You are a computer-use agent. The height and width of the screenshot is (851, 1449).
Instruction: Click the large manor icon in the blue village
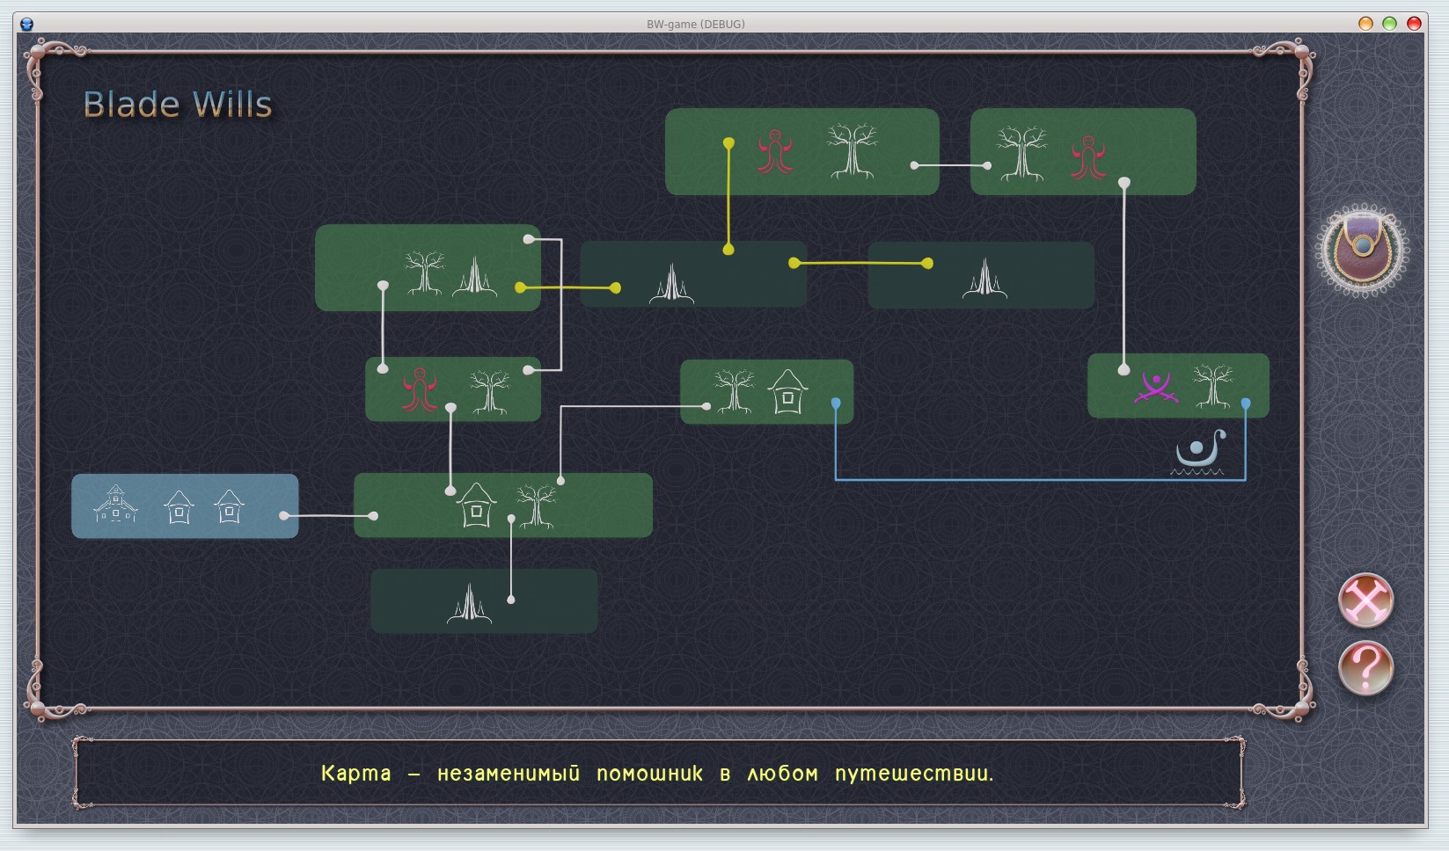(116, 505)
